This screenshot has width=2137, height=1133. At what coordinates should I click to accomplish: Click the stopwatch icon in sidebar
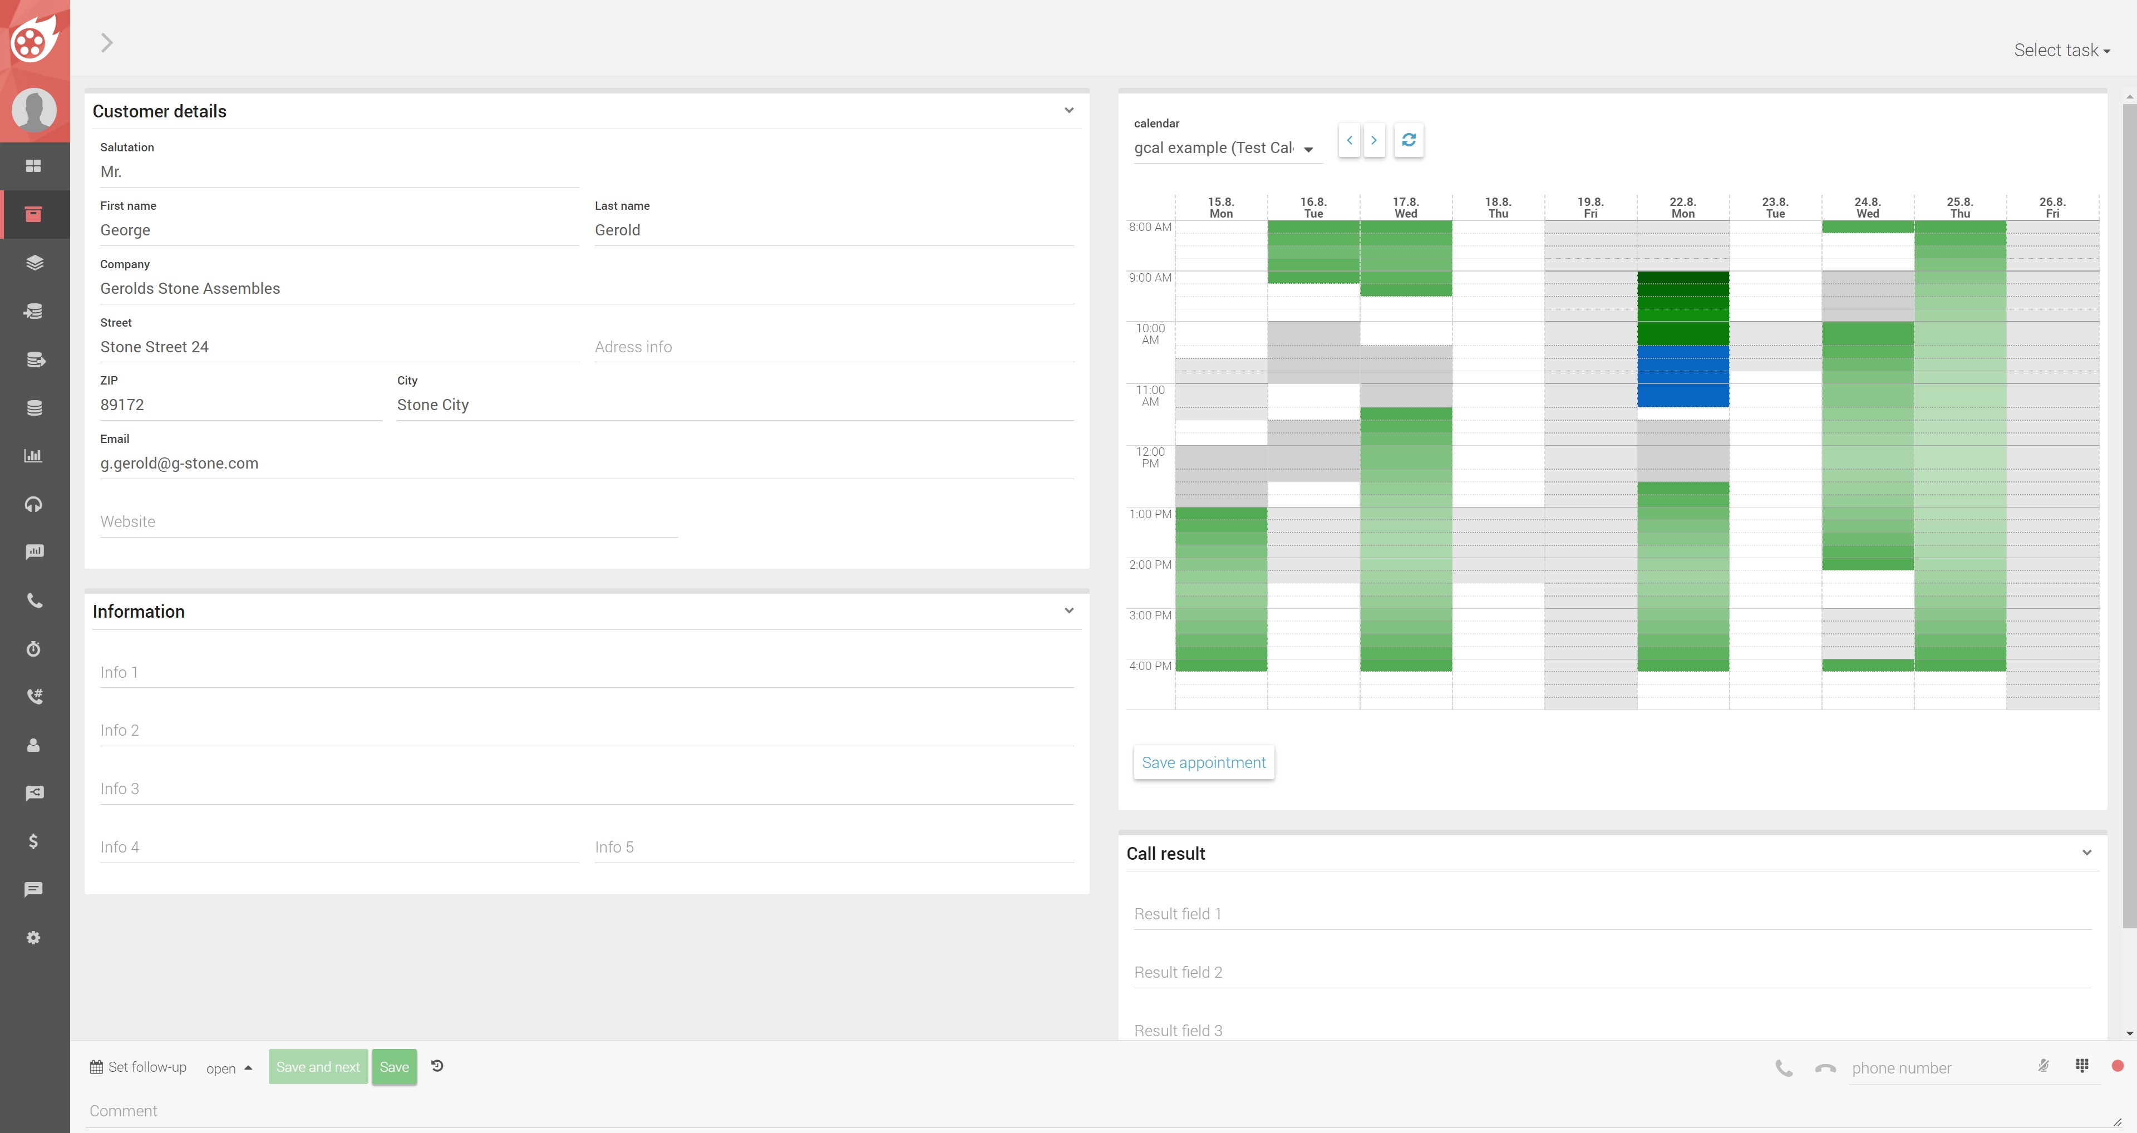33,649
